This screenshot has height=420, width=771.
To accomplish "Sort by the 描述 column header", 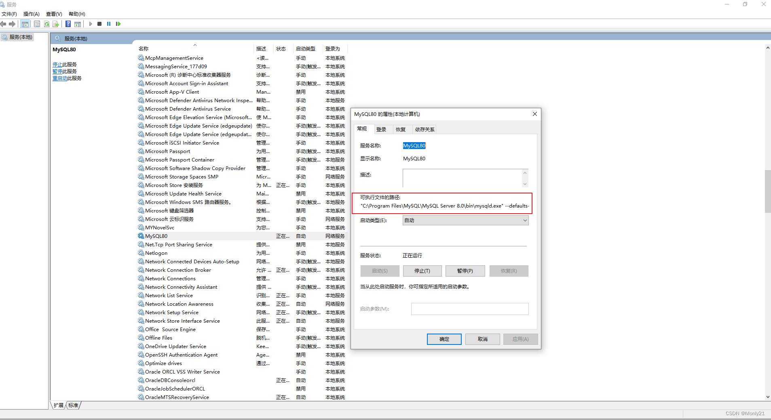I will 264,48.
